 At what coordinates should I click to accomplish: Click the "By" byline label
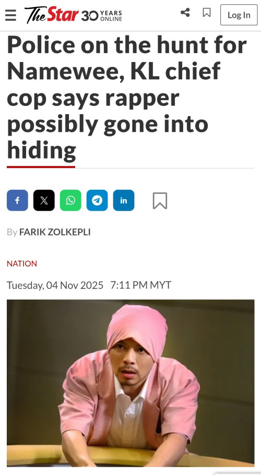coord(12,233)
